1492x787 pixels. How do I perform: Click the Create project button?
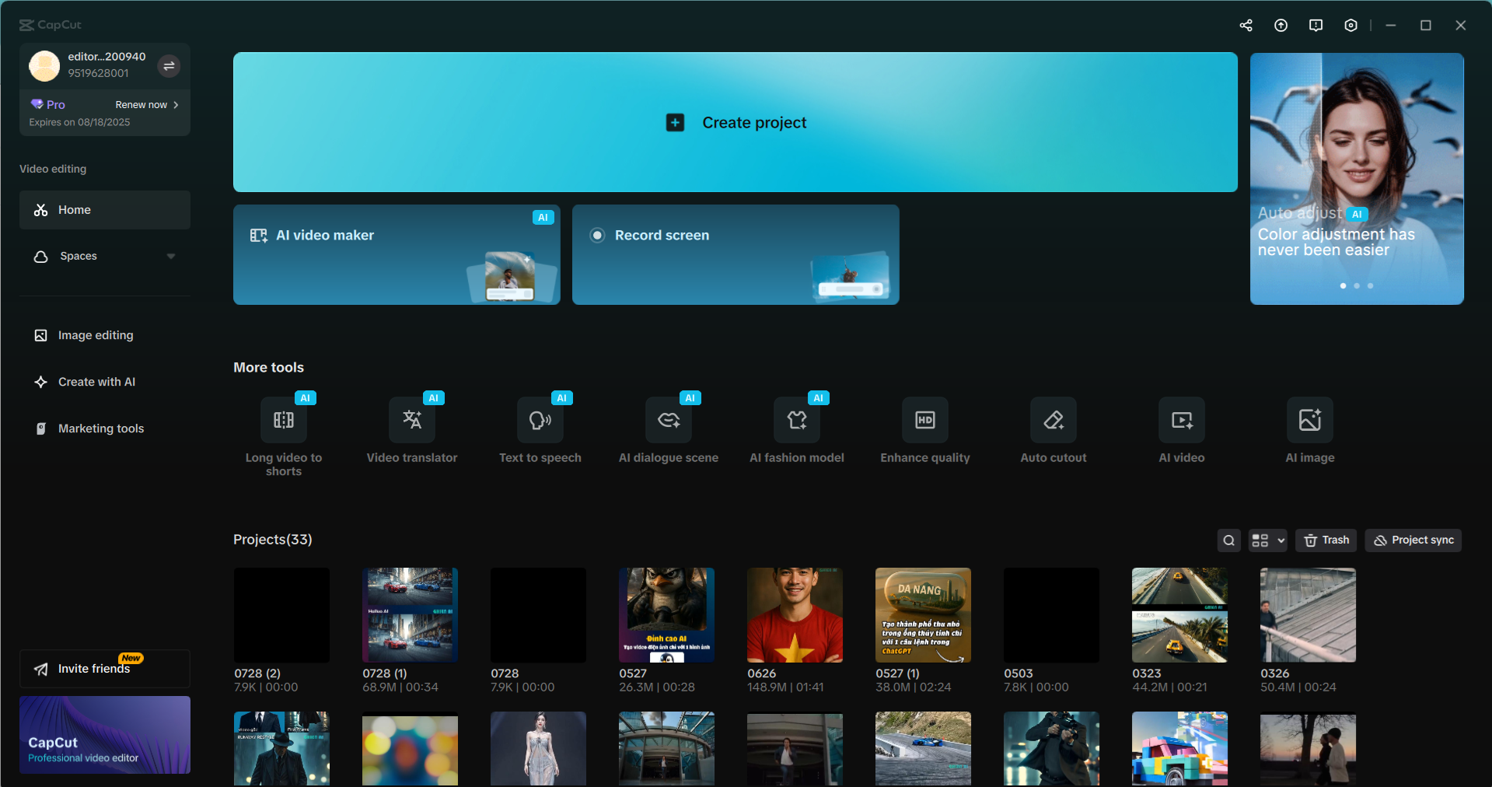[735, 122]
